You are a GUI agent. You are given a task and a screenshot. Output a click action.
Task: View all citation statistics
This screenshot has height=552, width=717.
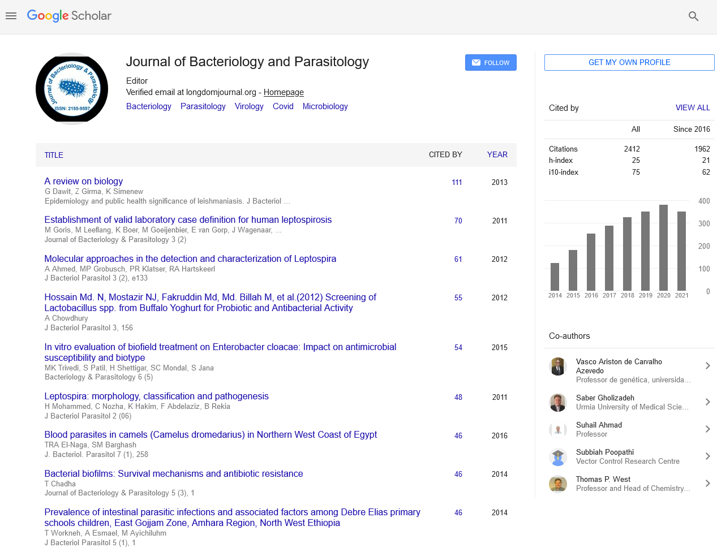(x=692, y=107)
